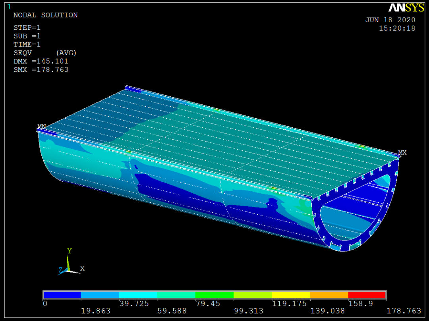
Task: Pick the yellow legend color band
Action: pyautogui.click(x=291, y=295)
